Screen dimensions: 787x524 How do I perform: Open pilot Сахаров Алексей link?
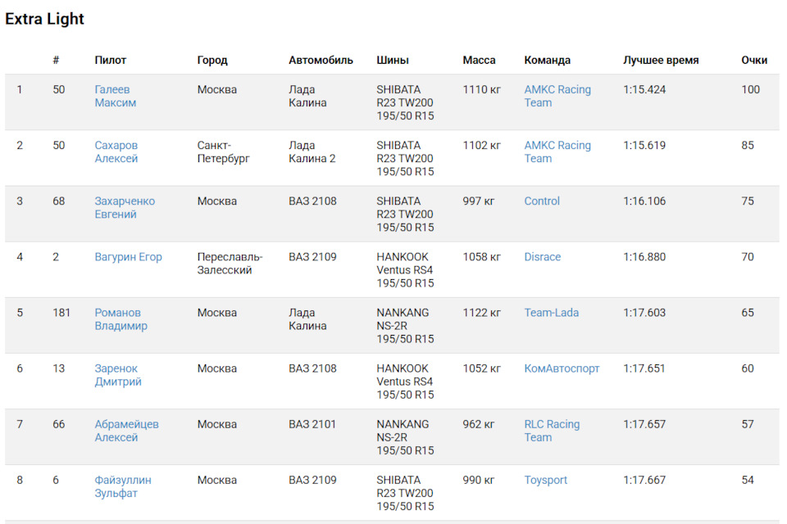(116, 151)
